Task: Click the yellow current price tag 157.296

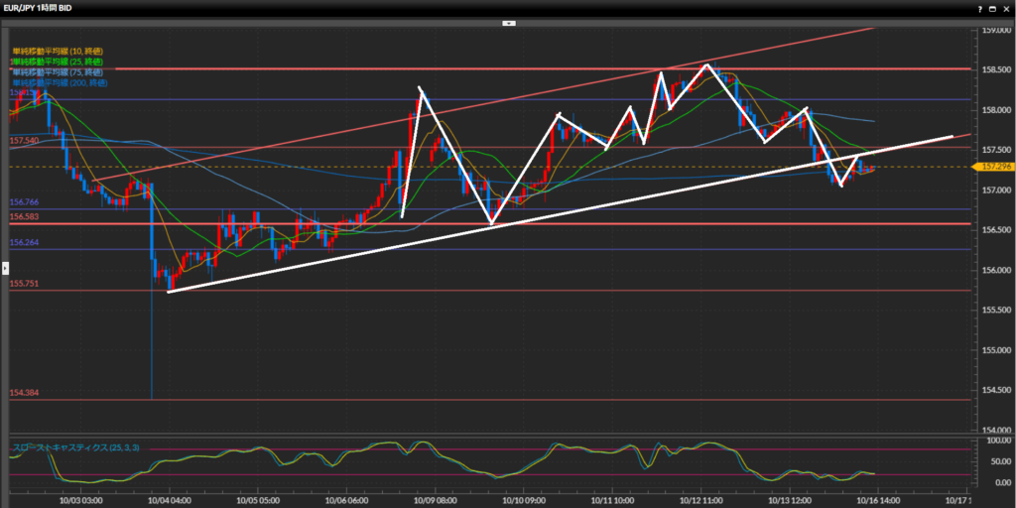Action: click(x=994, y=166)
